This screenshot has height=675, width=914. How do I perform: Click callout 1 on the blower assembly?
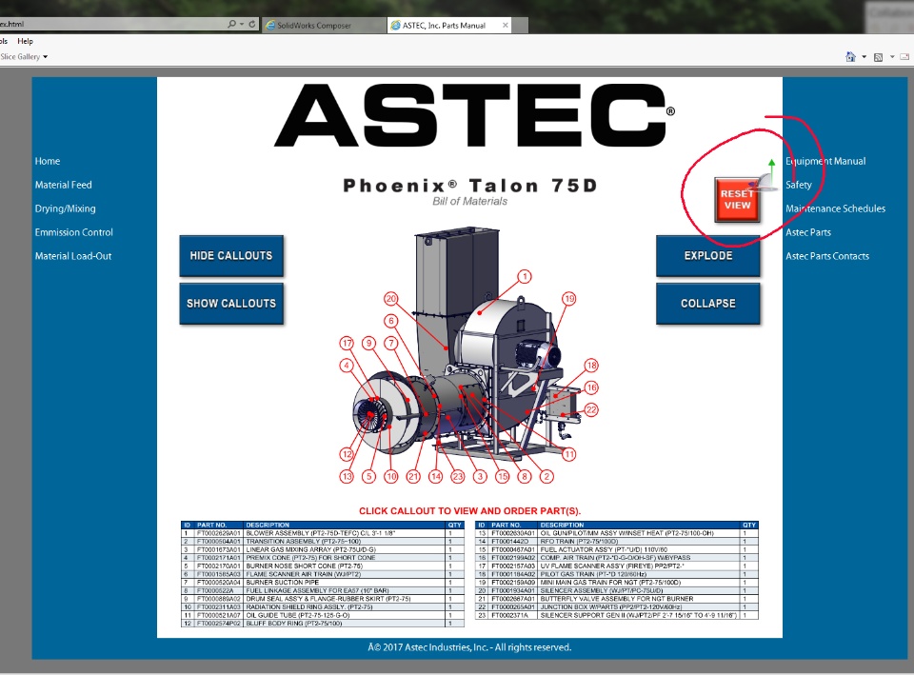[525, 276]
